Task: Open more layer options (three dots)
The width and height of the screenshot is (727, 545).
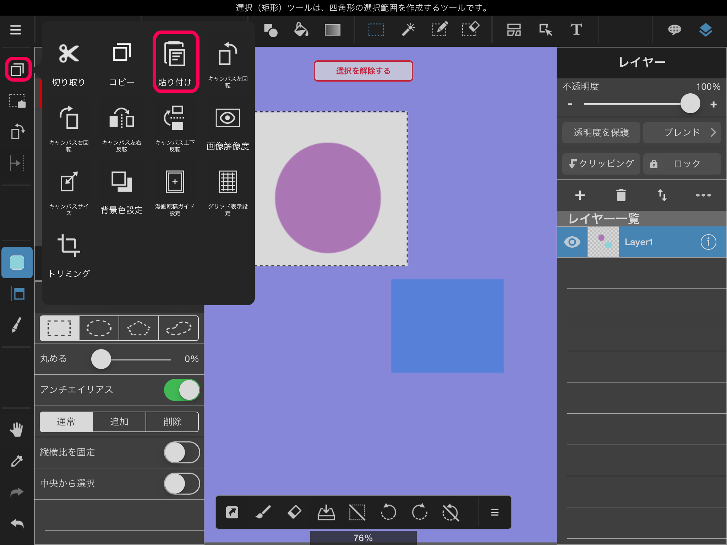Action: (703, 195)
